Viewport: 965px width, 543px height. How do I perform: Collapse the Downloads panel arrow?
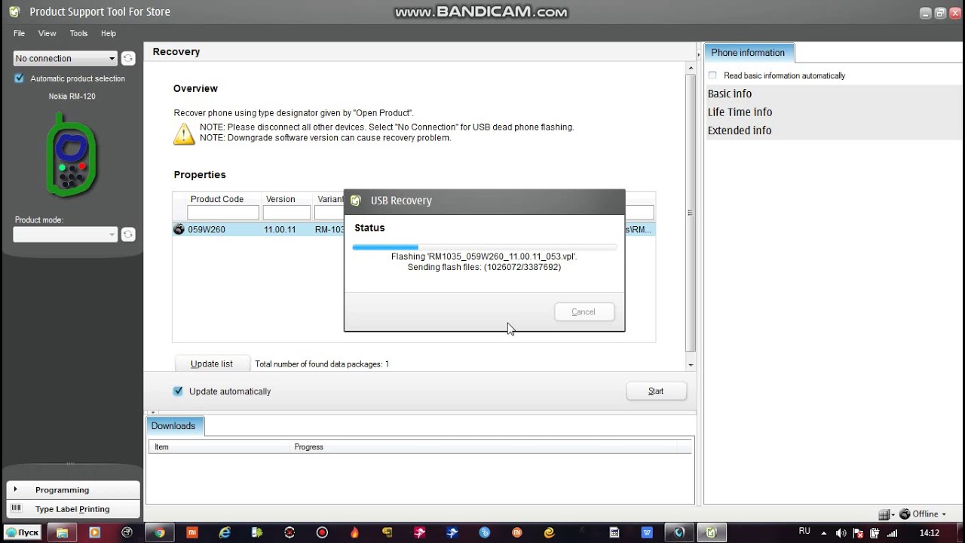153,413
